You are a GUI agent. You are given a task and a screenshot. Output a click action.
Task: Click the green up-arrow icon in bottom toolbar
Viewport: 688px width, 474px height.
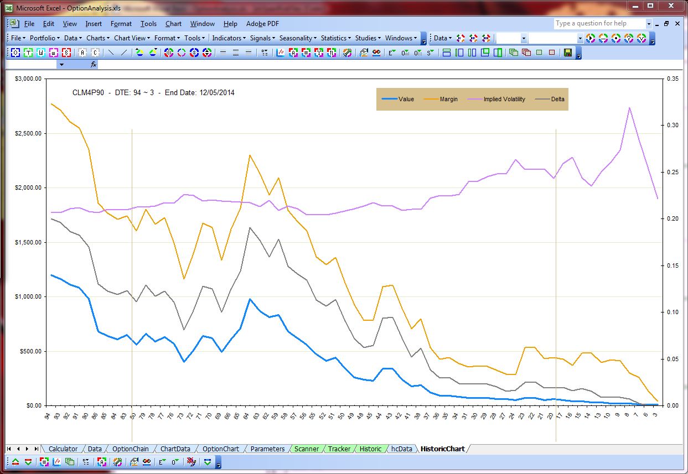pos(15,462)
